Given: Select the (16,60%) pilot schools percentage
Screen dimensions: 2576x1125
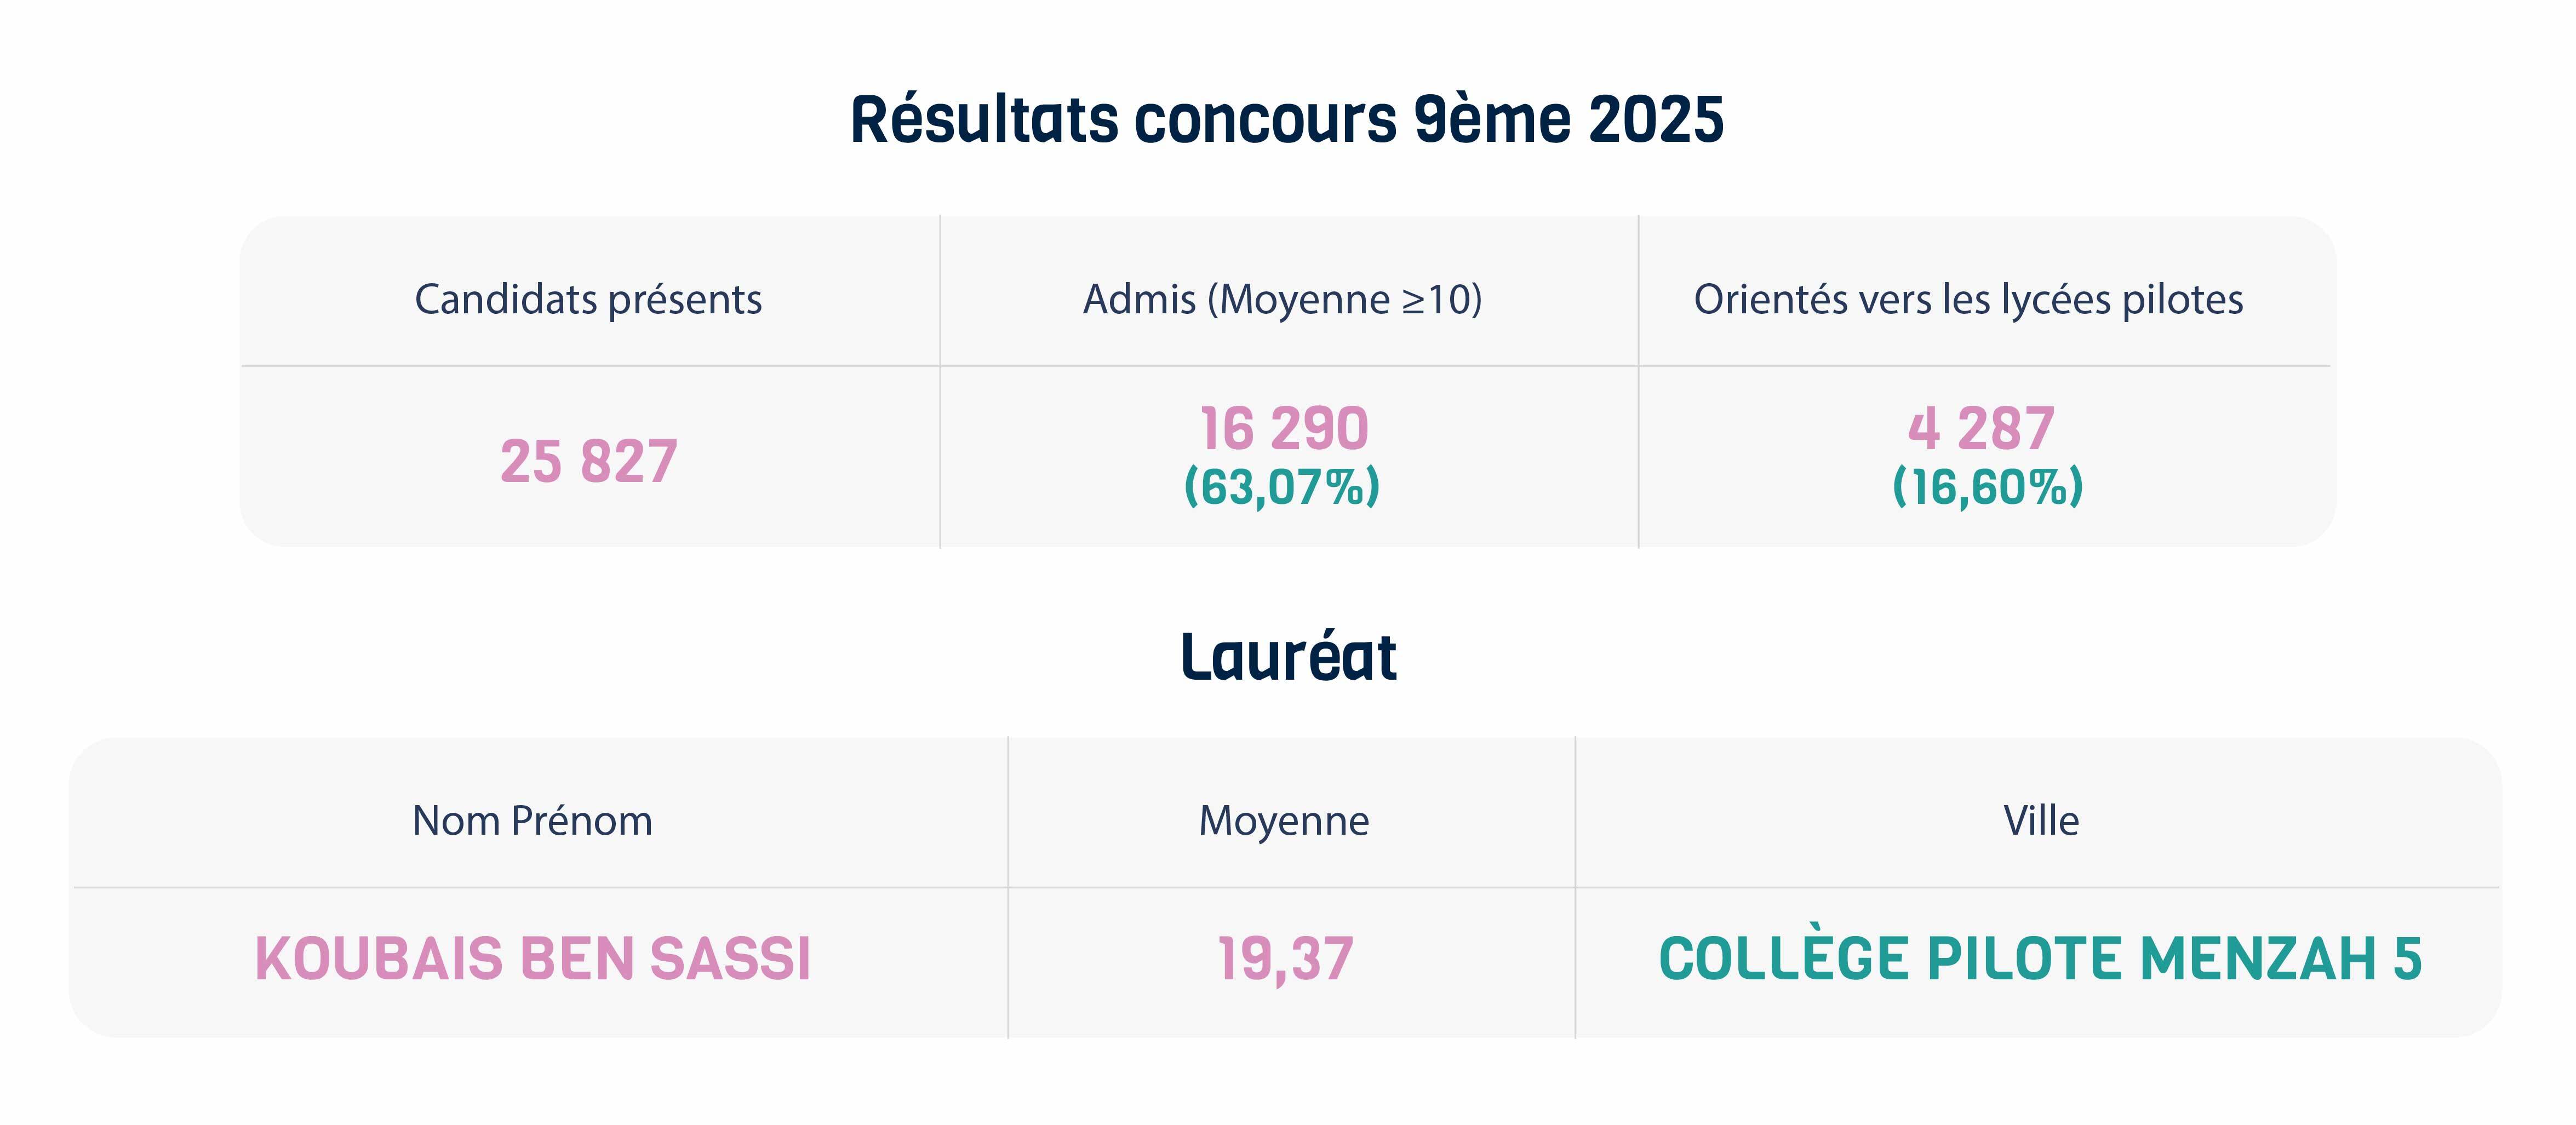Looking at the screenshot, I should (1988, 487).
